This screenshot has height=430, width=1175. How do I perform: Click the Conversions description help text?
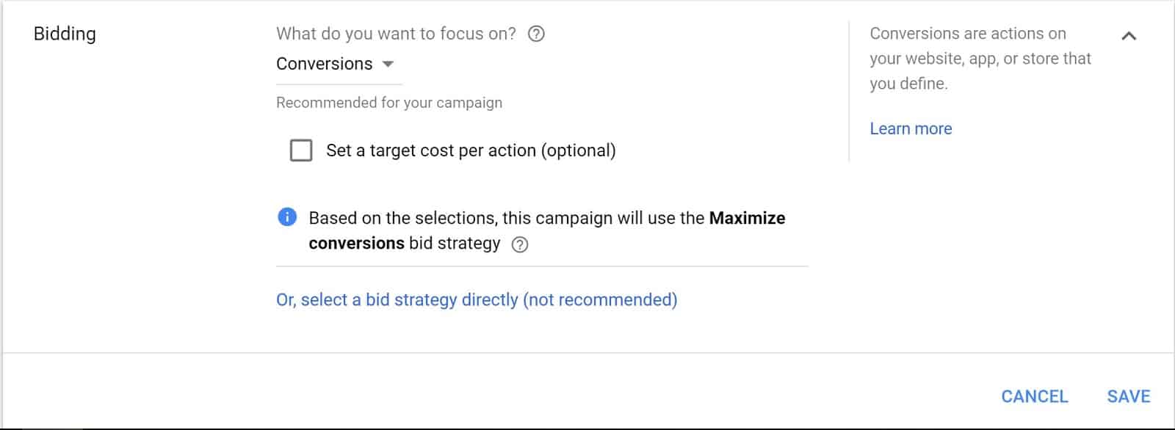coord(980,59)
